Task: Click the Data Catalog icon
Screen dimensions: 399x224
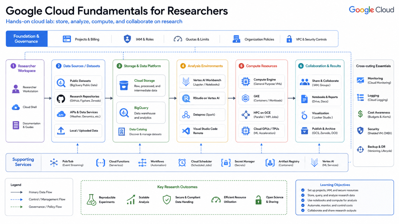Action: point(122,132)
